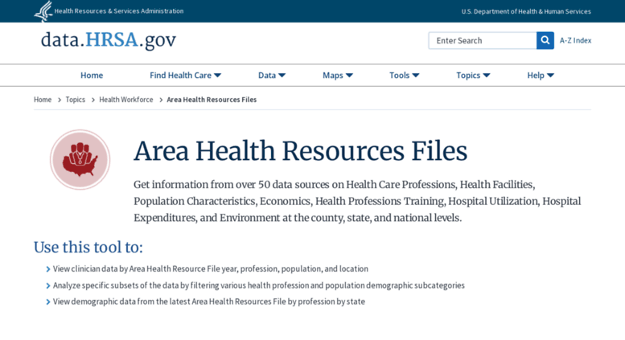Click the 'Use this tool to:' heading
625x340 pixels.
pyautogui.click(x=88, y=248)
